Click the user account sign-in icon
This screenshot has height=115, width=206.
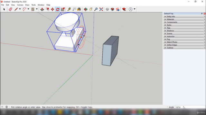coord(130,9)
